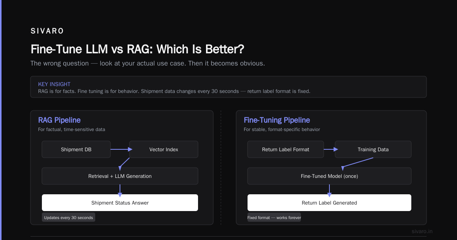This screenshot has width=457, height=240.
Task: Click the key insight sentence about RAG facts
Action: point(174,91)
